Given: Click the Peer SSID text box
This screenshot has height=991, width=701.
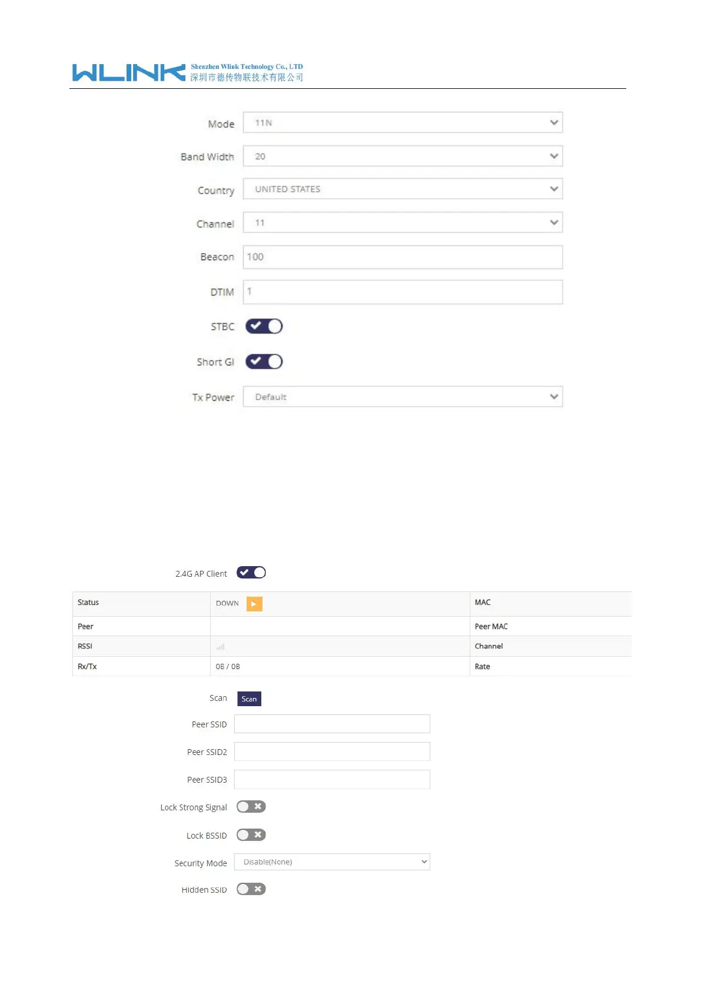Looking at the screenshot, I should click(x=333, y=724).
